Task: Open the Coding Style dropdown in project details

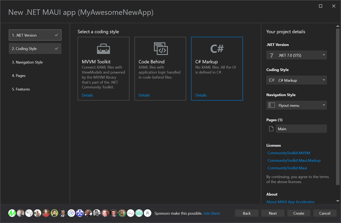Action: [x=296, y=80]
